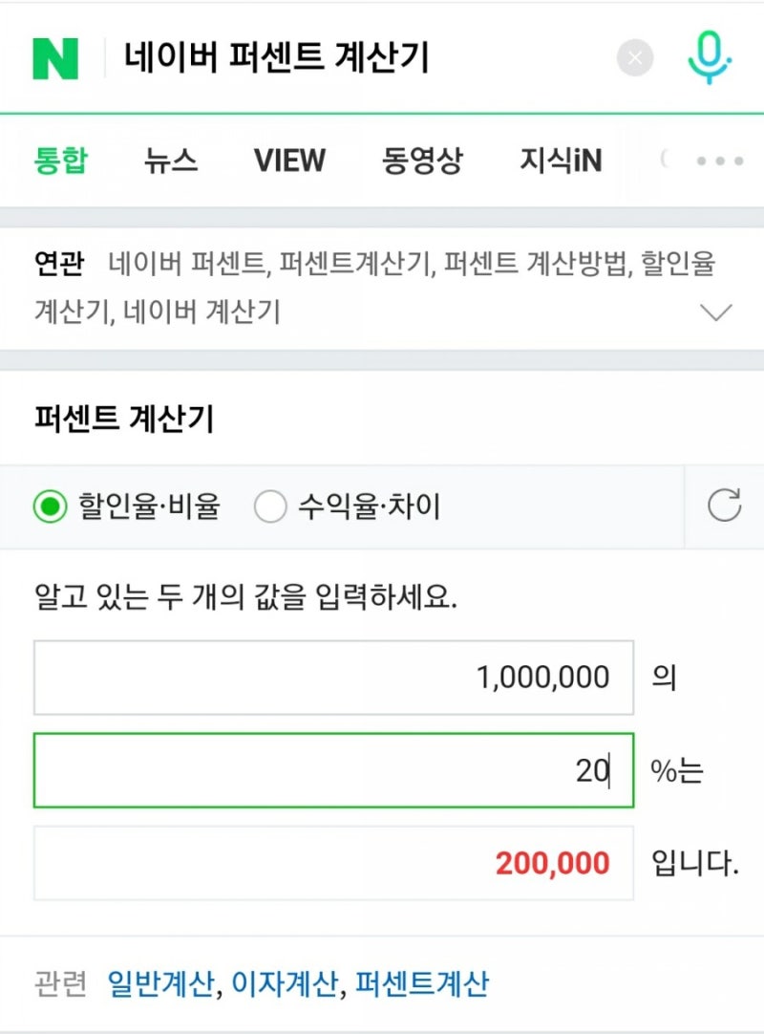Screen dimensions: 764x1034
Task: Expand the 연관 related searches chevron
Action: tap(716, 312)
